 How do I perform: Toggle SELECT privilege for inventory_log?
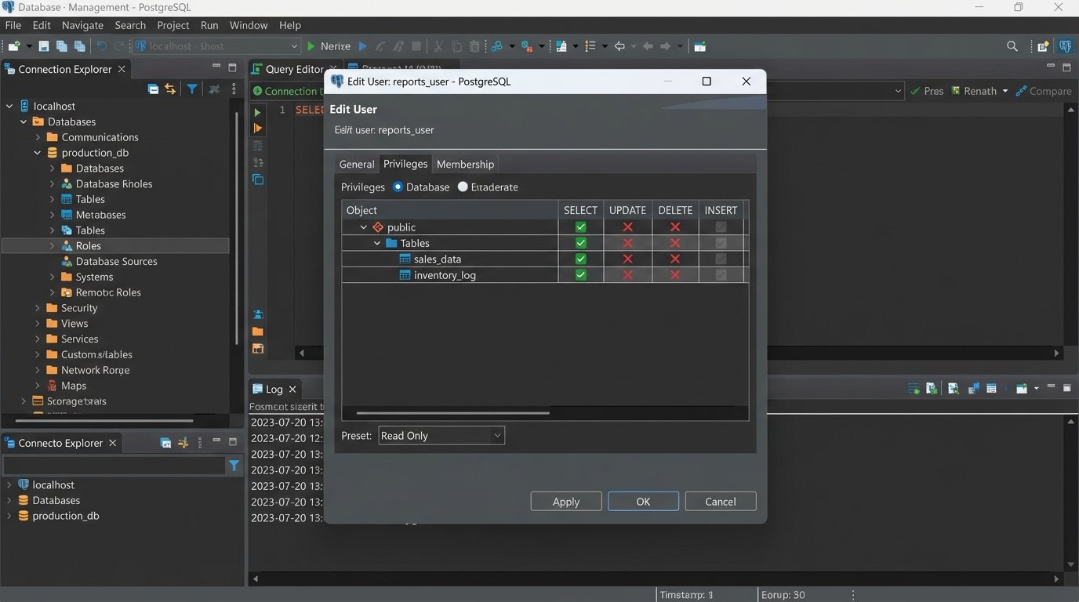click(x=580, y=275)
